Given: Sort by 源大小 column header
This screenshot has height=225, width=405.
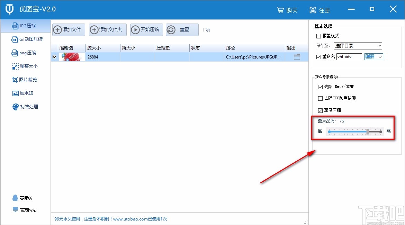Looking at the screenshot, I should point(103,48).
